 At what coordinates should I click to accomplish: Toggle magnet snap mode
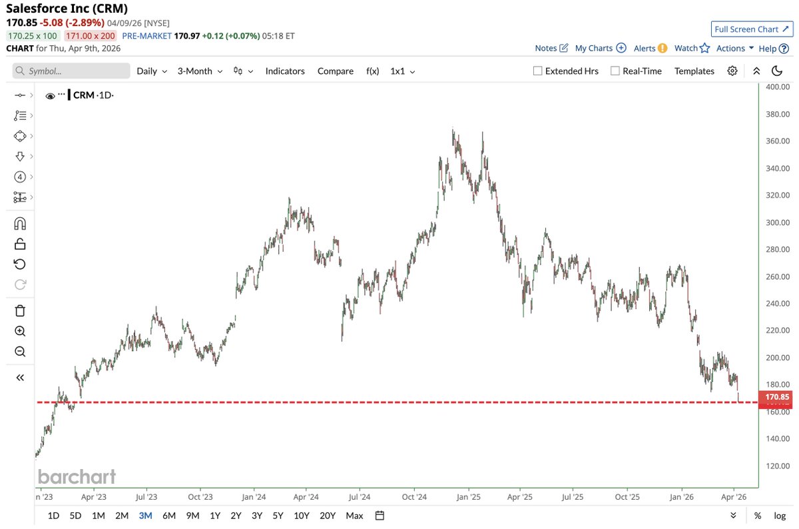click(x=19, y=223)
